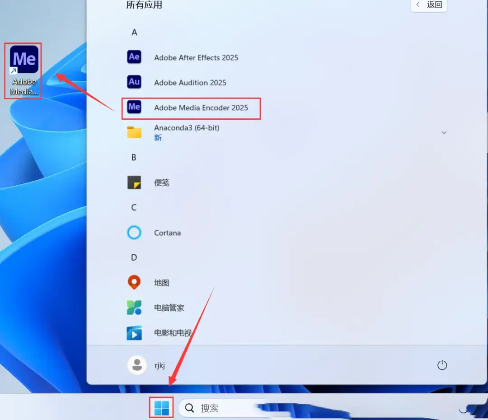Click the 返回 back button
The image size is (488, 420).
tap(428, 5)
